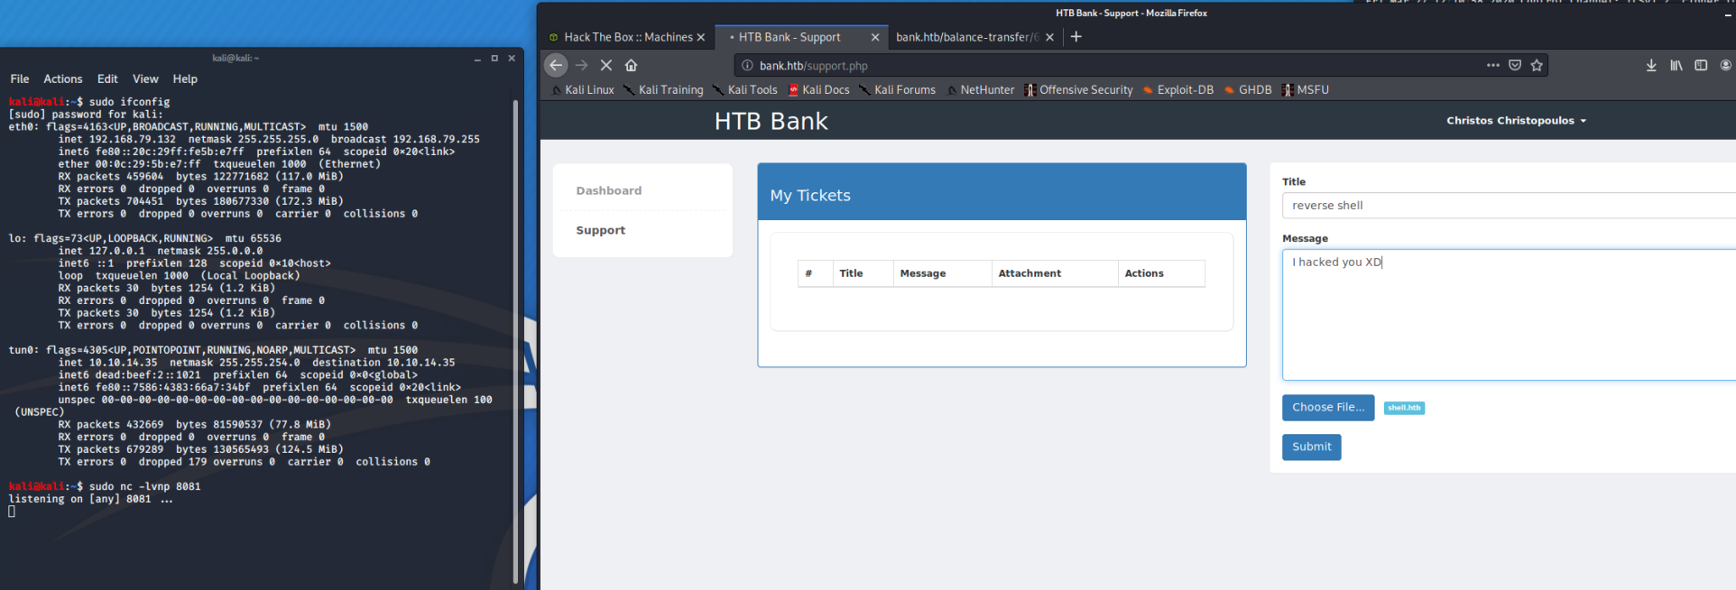This screenshot has width=1736, height=590.
Task: Click the Exploit-DB bookmark
Action: pos(1185,90)
